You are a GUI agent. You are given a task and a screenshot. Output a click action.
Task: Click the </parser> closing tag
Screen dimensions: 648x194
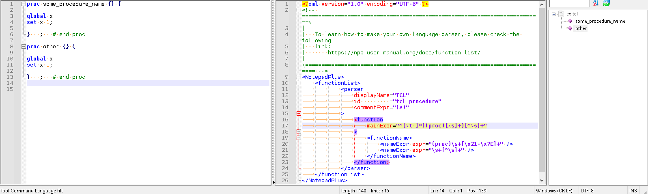click(x=355, y=168)
